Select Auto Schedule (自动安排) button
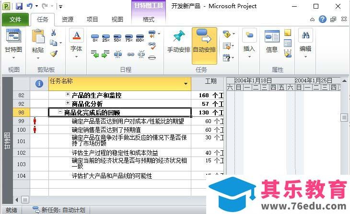This screenshot has height=214, width=350. point(204,45)
